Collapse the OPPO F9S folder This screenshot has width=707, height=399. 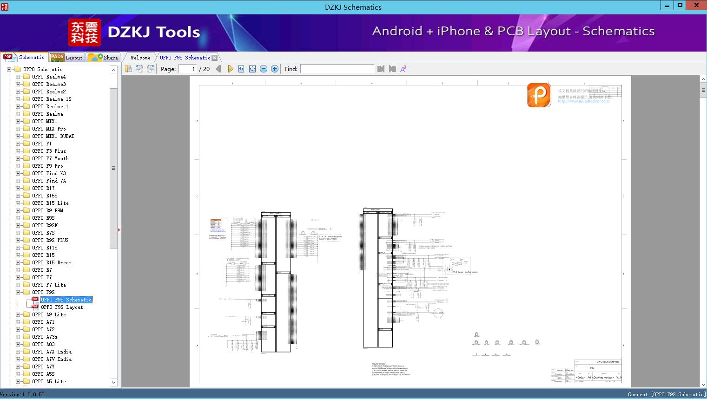pyautogui.click(x=18, y=292)
